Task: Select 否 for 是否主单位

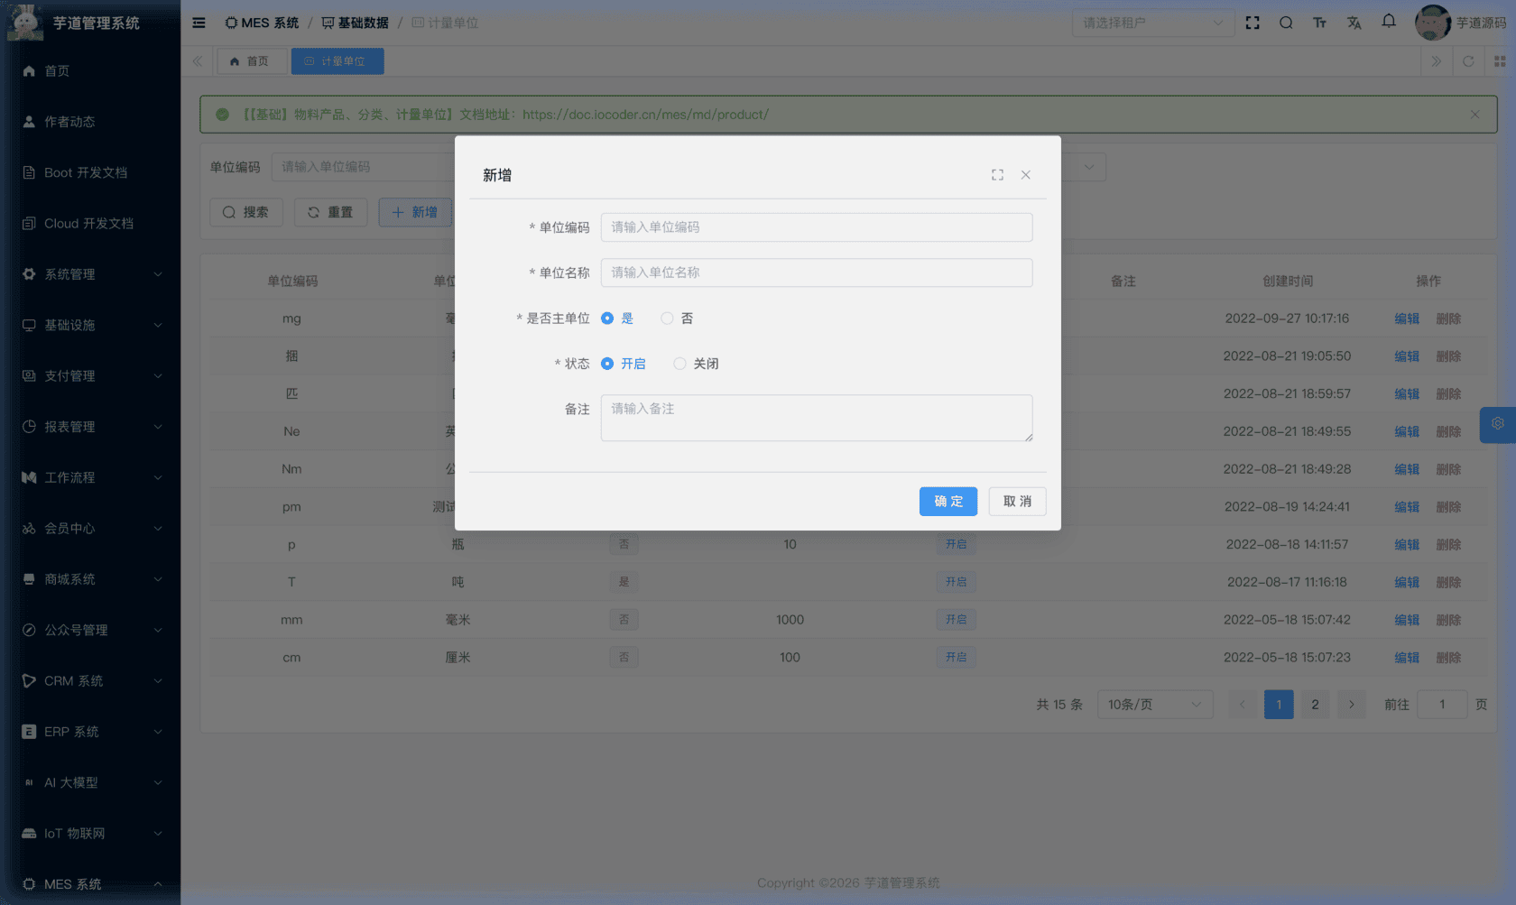Action: pyautogui.click(x=668, y=319)
